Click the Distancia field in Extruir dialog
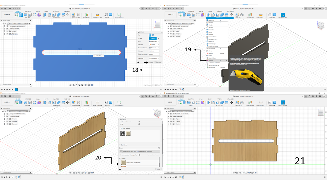Screen dimensions: 327x184 (154, 51)
